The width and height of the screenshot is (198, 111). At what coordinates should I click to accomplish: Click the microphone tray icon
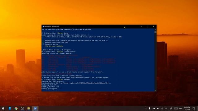(x=149, y=108)
